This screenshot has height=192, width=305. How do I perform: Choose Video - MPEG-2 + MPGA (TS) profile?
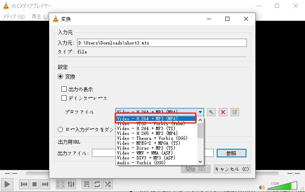click(157, 143)
